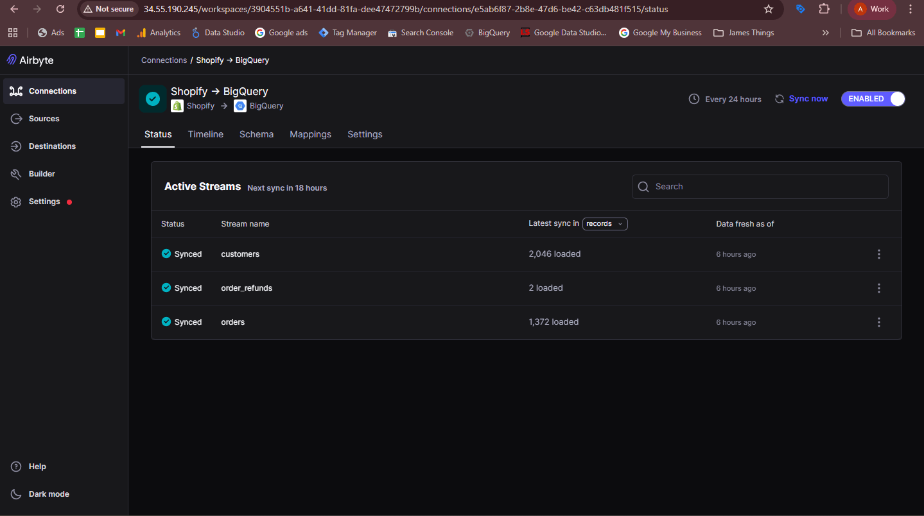Click the browser address bar URL
924x516 pixels.
coord(406,9)
